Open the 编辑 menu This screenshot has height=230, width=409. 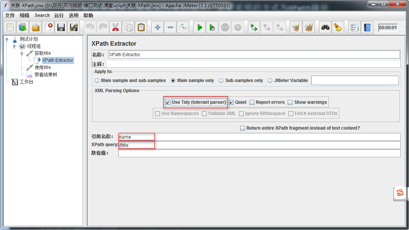[x=24, y=15]
